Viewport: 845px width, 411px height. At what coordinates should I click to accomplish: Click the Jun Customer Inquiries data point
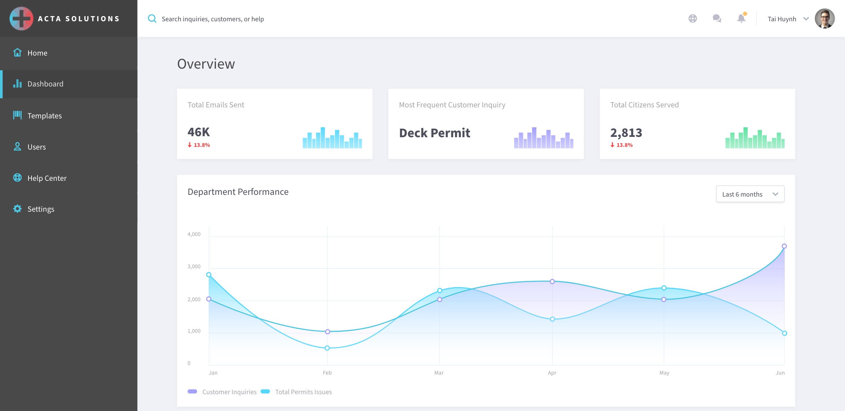click(784, 246)
